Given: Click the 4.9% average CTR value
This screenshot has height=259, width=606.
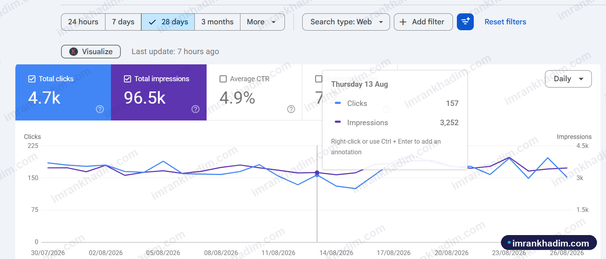Looking at the screenshot, I should (237, 98).
